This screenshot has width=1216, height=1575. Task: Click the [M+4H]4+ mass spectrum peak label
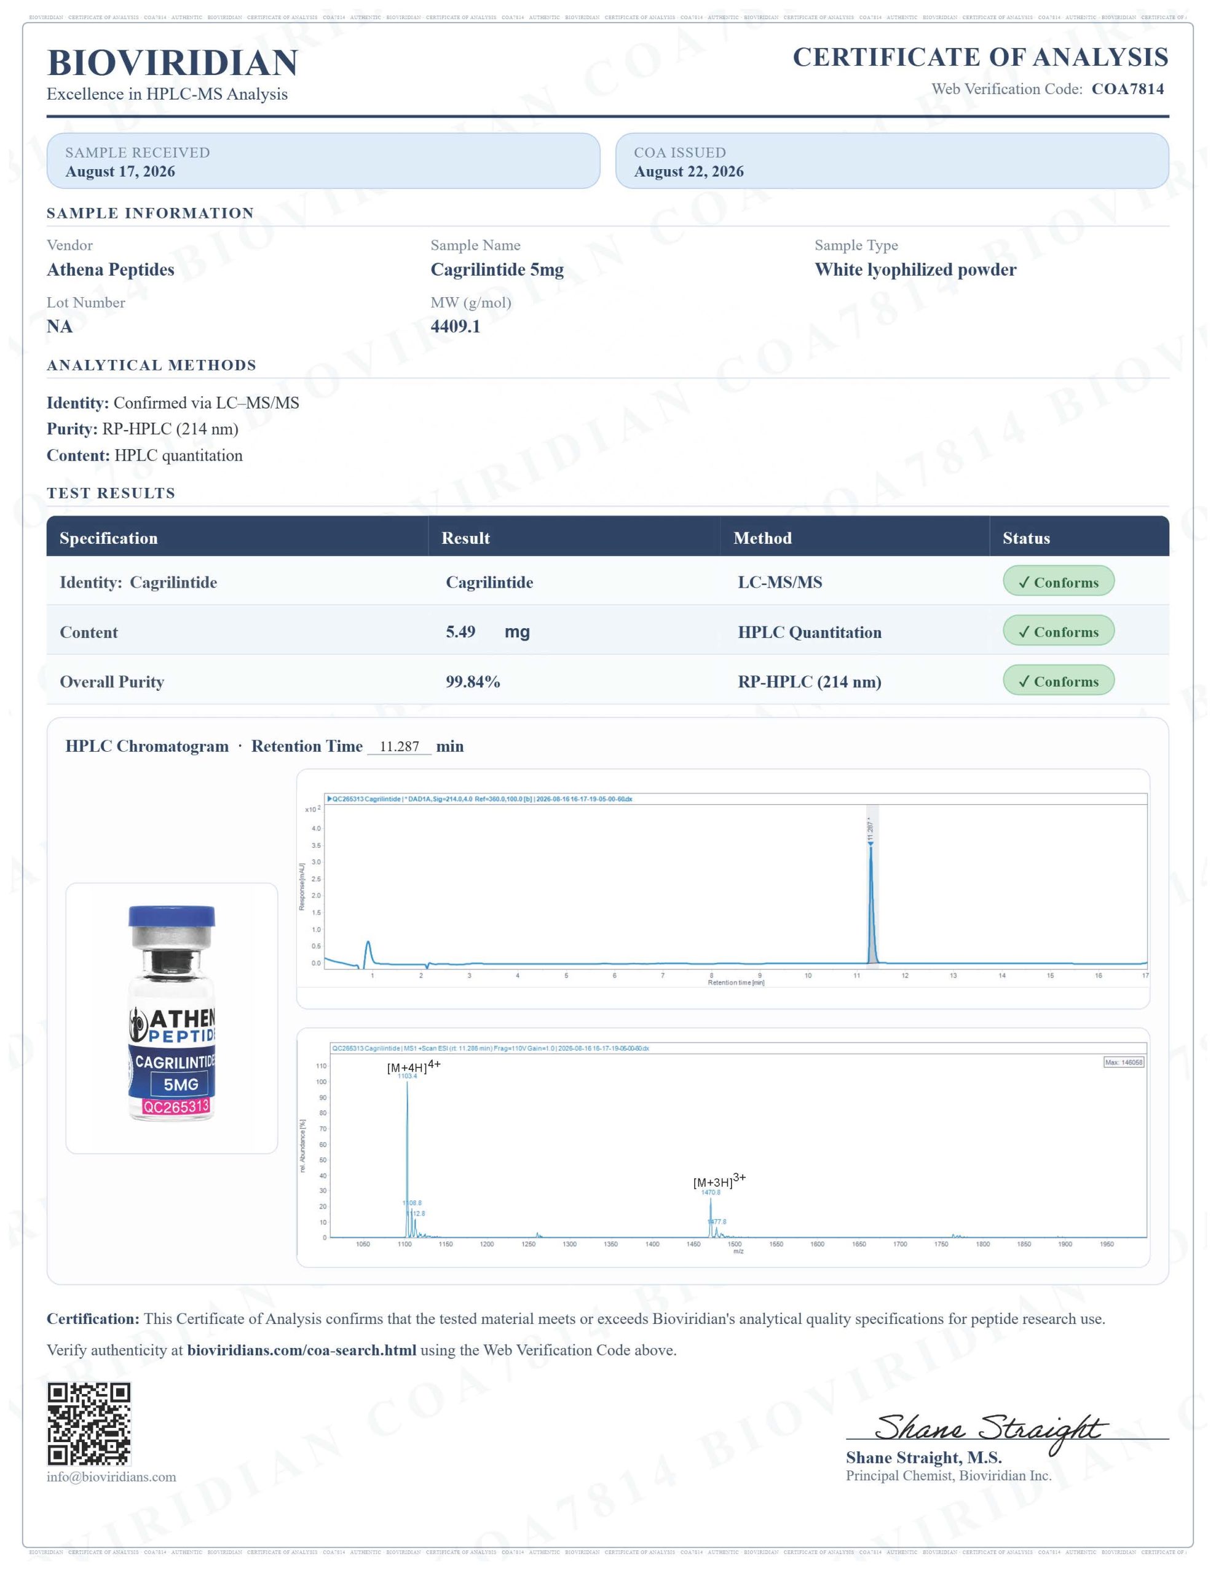click(413, 1067)
